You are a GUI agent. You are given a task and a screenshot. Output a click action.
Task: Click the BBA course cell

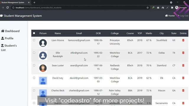130,90
